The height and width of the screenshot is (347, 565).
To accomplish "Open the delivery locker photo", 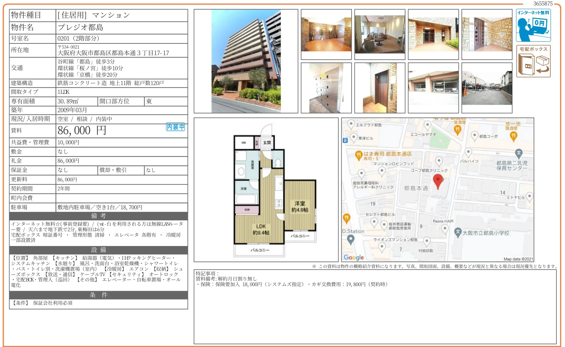I will (x=326, y=88).
